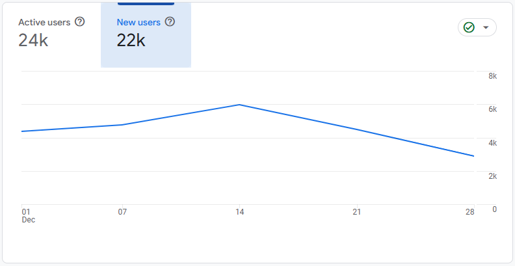Screen dimensions: 515x266
Task: Click the 6k y-axis label
Action: pyautogui.click(x=493, y=109)
